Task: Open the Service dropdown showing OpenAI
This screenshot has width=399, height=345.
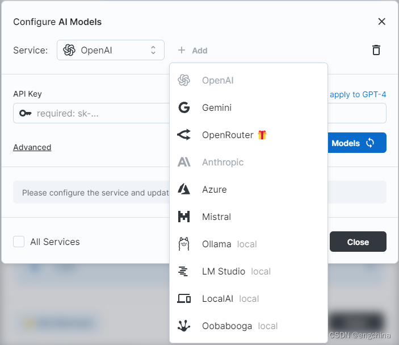Action: click(111, 50)
